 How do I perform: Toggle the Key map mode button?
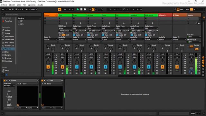[182, 9]
